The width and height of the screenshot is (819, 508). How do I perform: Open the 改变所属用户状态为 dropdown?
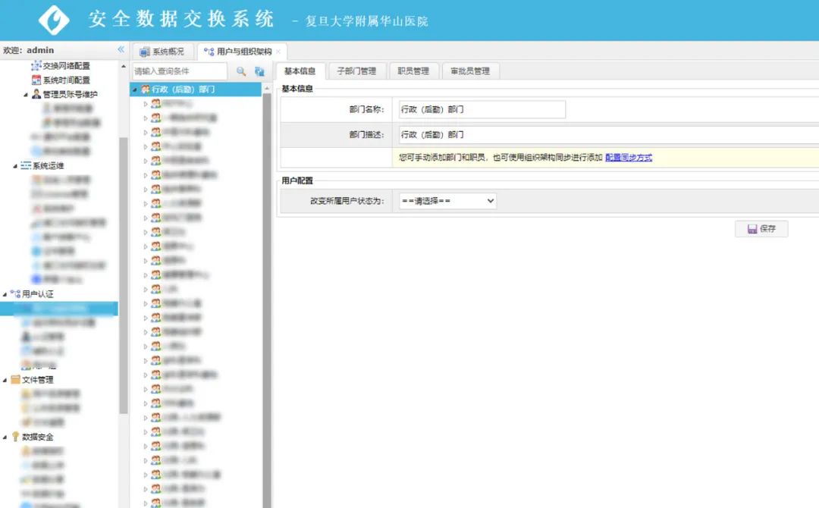click(447, 201)
